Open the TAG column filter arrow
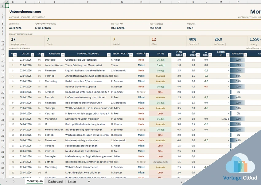This screenshot has height=185, width=261. [x=43, y=55]
